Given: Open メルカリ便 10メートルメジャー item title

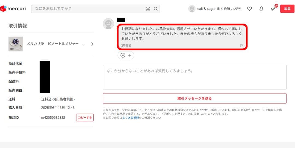Looking at the screenshot, I should pyautogui.click(x=56, y=44).
